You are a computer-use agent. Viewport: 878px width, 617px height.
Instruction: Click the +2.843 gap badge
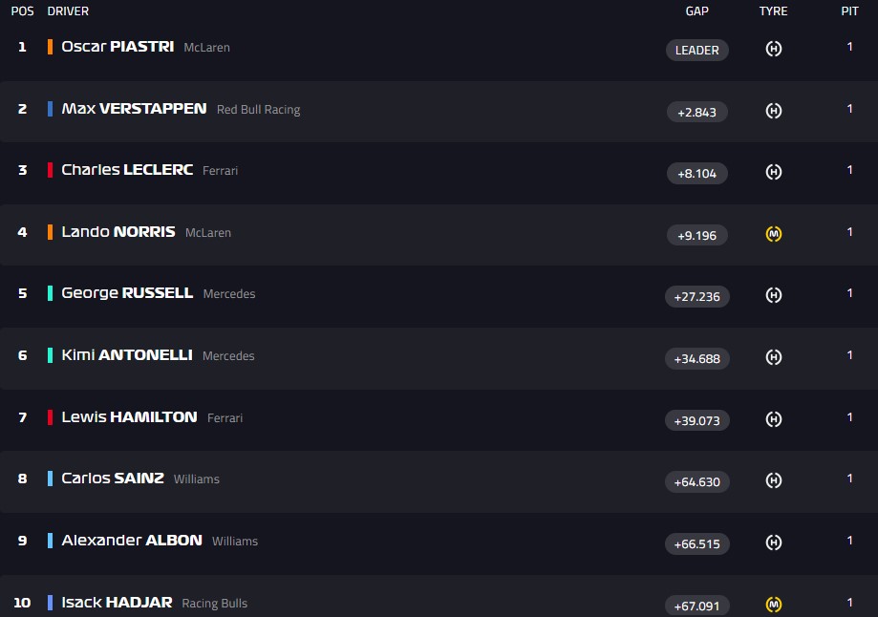697,112
